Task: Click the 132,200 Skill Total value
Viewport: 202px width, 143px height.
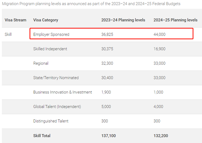Action: click(x=161, y=136)
